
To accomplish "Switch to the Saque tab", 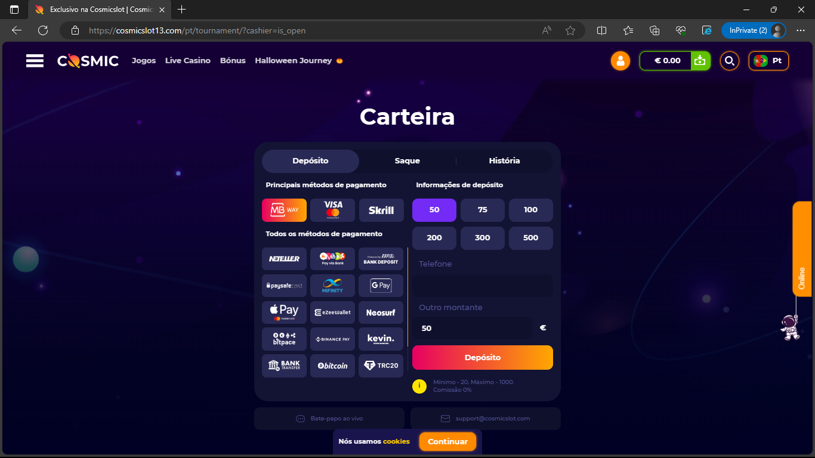I will click(x=407, y=161).
